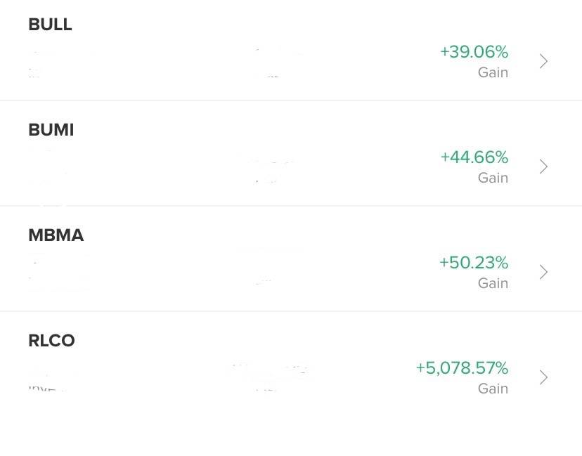
Task: Open BUMI details via right chevron
Action: pyautogui.click(x=543, y=167)
